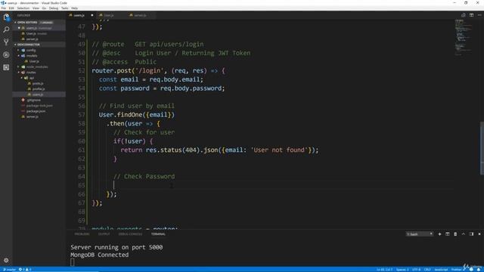The height and width of the screenshot is (272, 484).
Task: Click line and column indicator in status bar
Action: (x=385, y=270)
